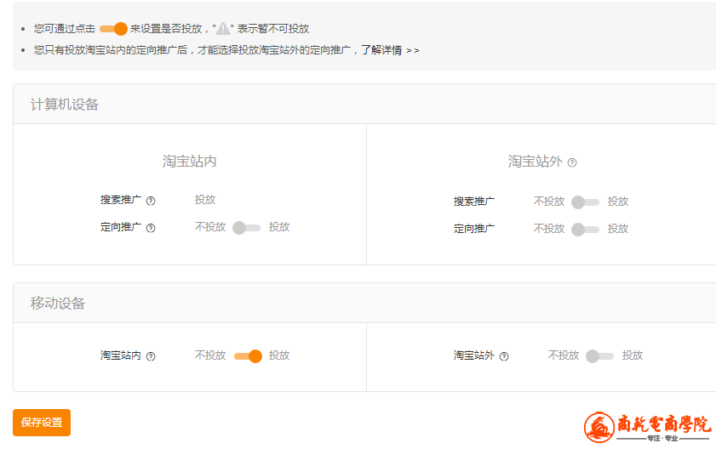Image resolution: width=716 pixels, height=449 pixels.
Task: Click 投放 status text for 淘宝站内 搜索推广
Action: [205, 199]
